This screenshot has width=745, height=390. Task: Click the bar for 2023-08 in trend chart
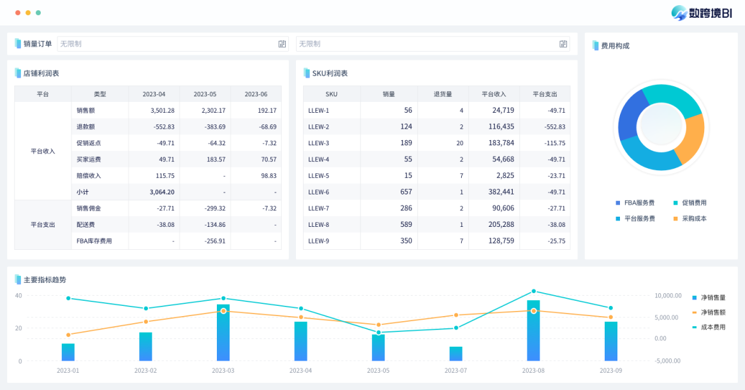533,331
